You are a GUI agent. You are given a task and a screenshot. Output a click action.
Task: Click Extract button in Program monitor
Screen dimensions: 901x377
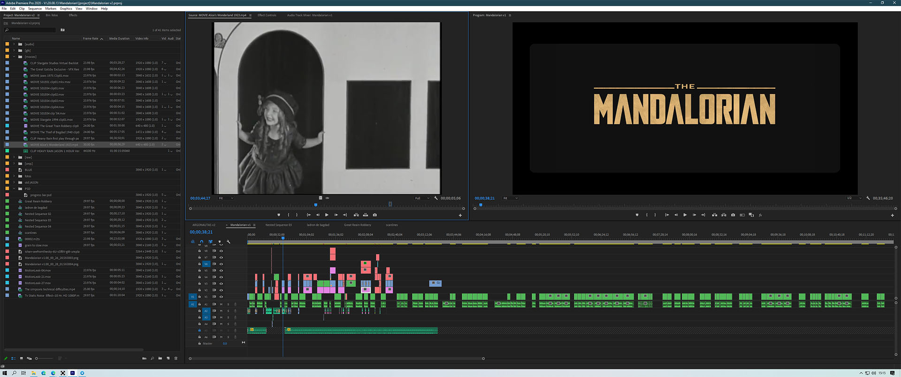tap(724, 215)
